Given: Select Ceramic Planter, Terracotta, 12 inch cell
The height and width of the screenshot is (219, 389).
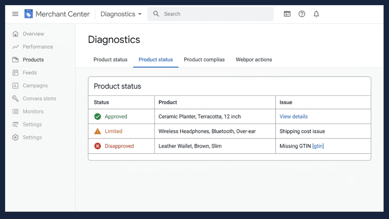Looking at the screenshot, I should pyautogui.click(x=215, y=116).
